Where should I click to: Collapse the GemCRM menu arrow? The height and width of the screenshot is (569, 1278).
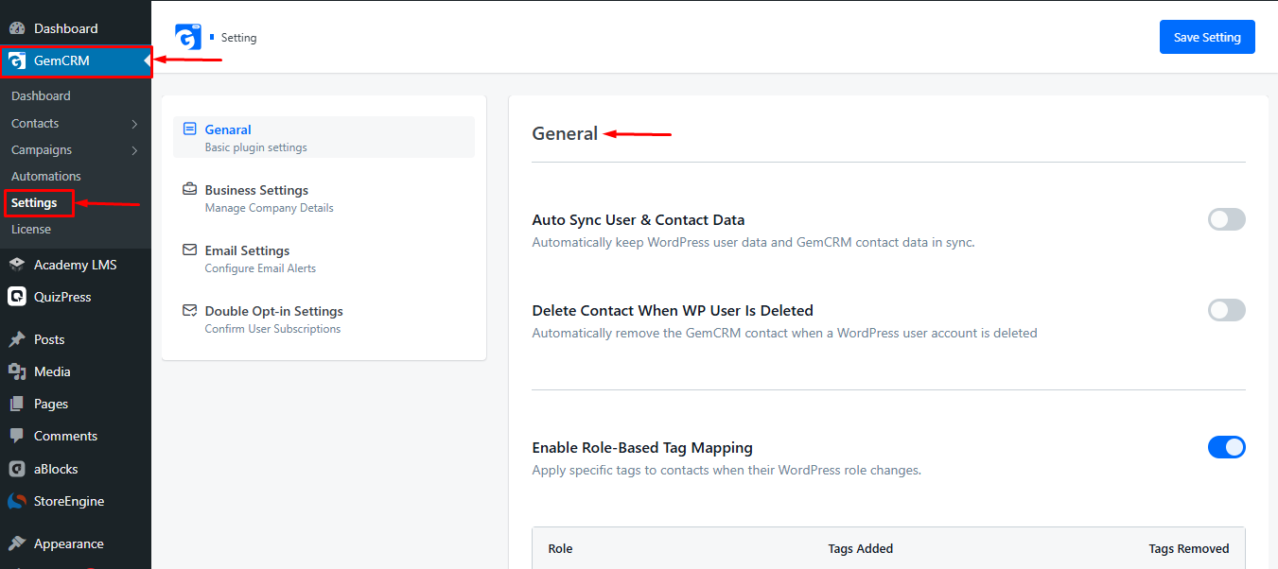(147, 61)
